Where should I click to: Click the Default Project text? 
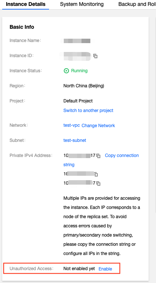tap(78, 101)
